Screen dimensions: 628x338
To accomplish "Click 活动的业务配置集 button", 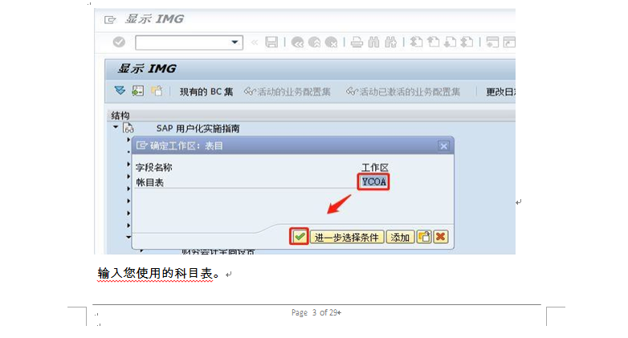I will [287, 92].
